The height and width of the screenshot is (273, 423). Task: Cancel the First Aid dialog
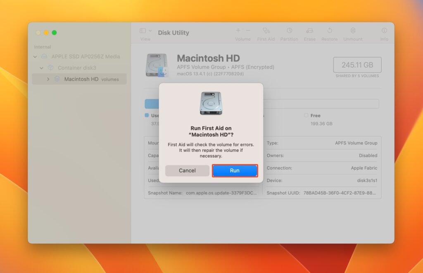tap(187, 170)
